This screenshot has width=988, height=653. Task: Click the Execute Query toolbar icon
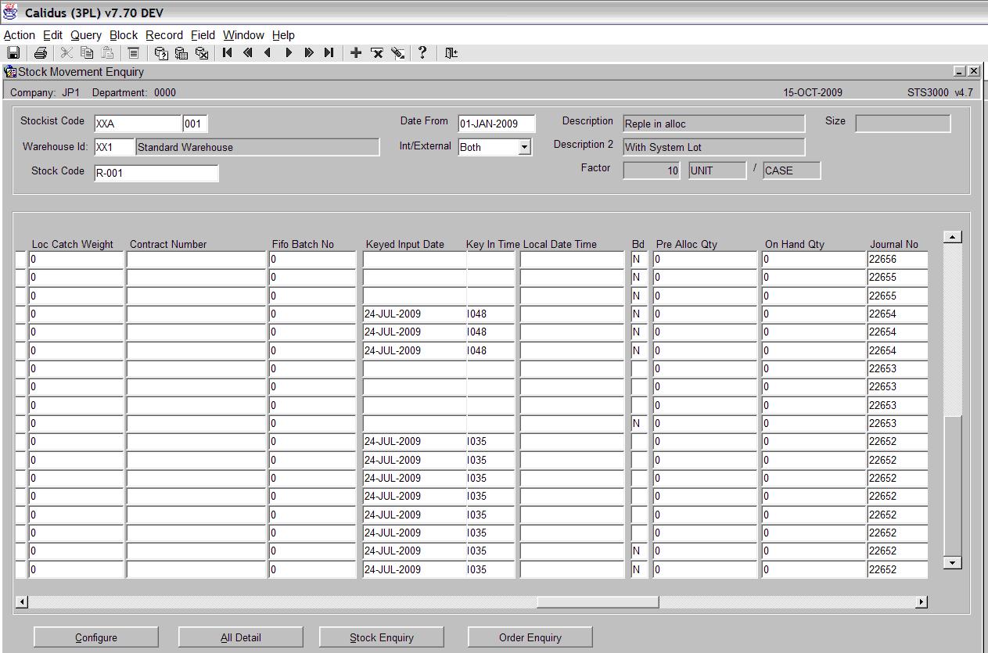click(181, 53)
